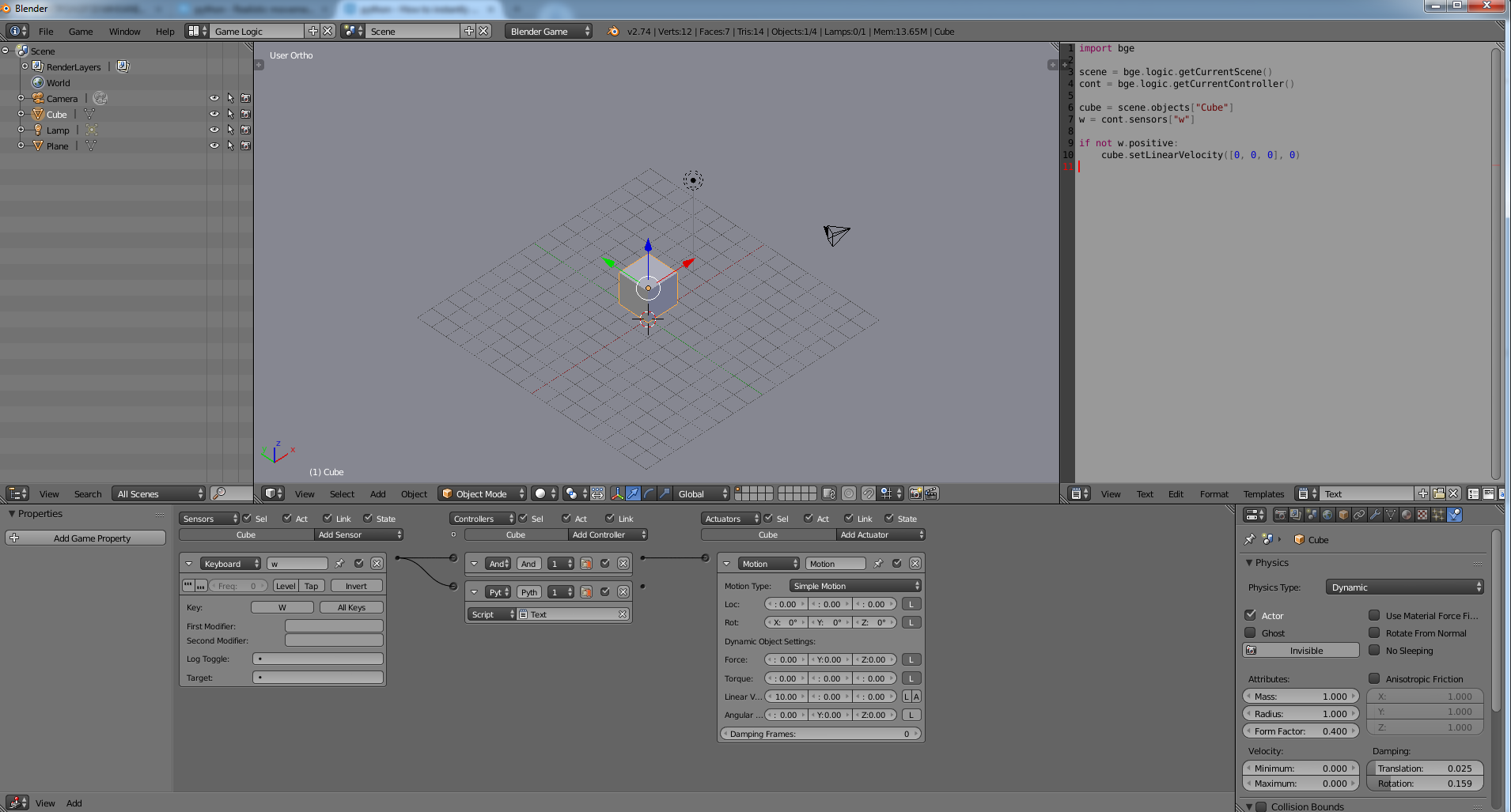Toggle the snap magnet icon
Screen dimensions: 1511x812
(x=868, y=493)
